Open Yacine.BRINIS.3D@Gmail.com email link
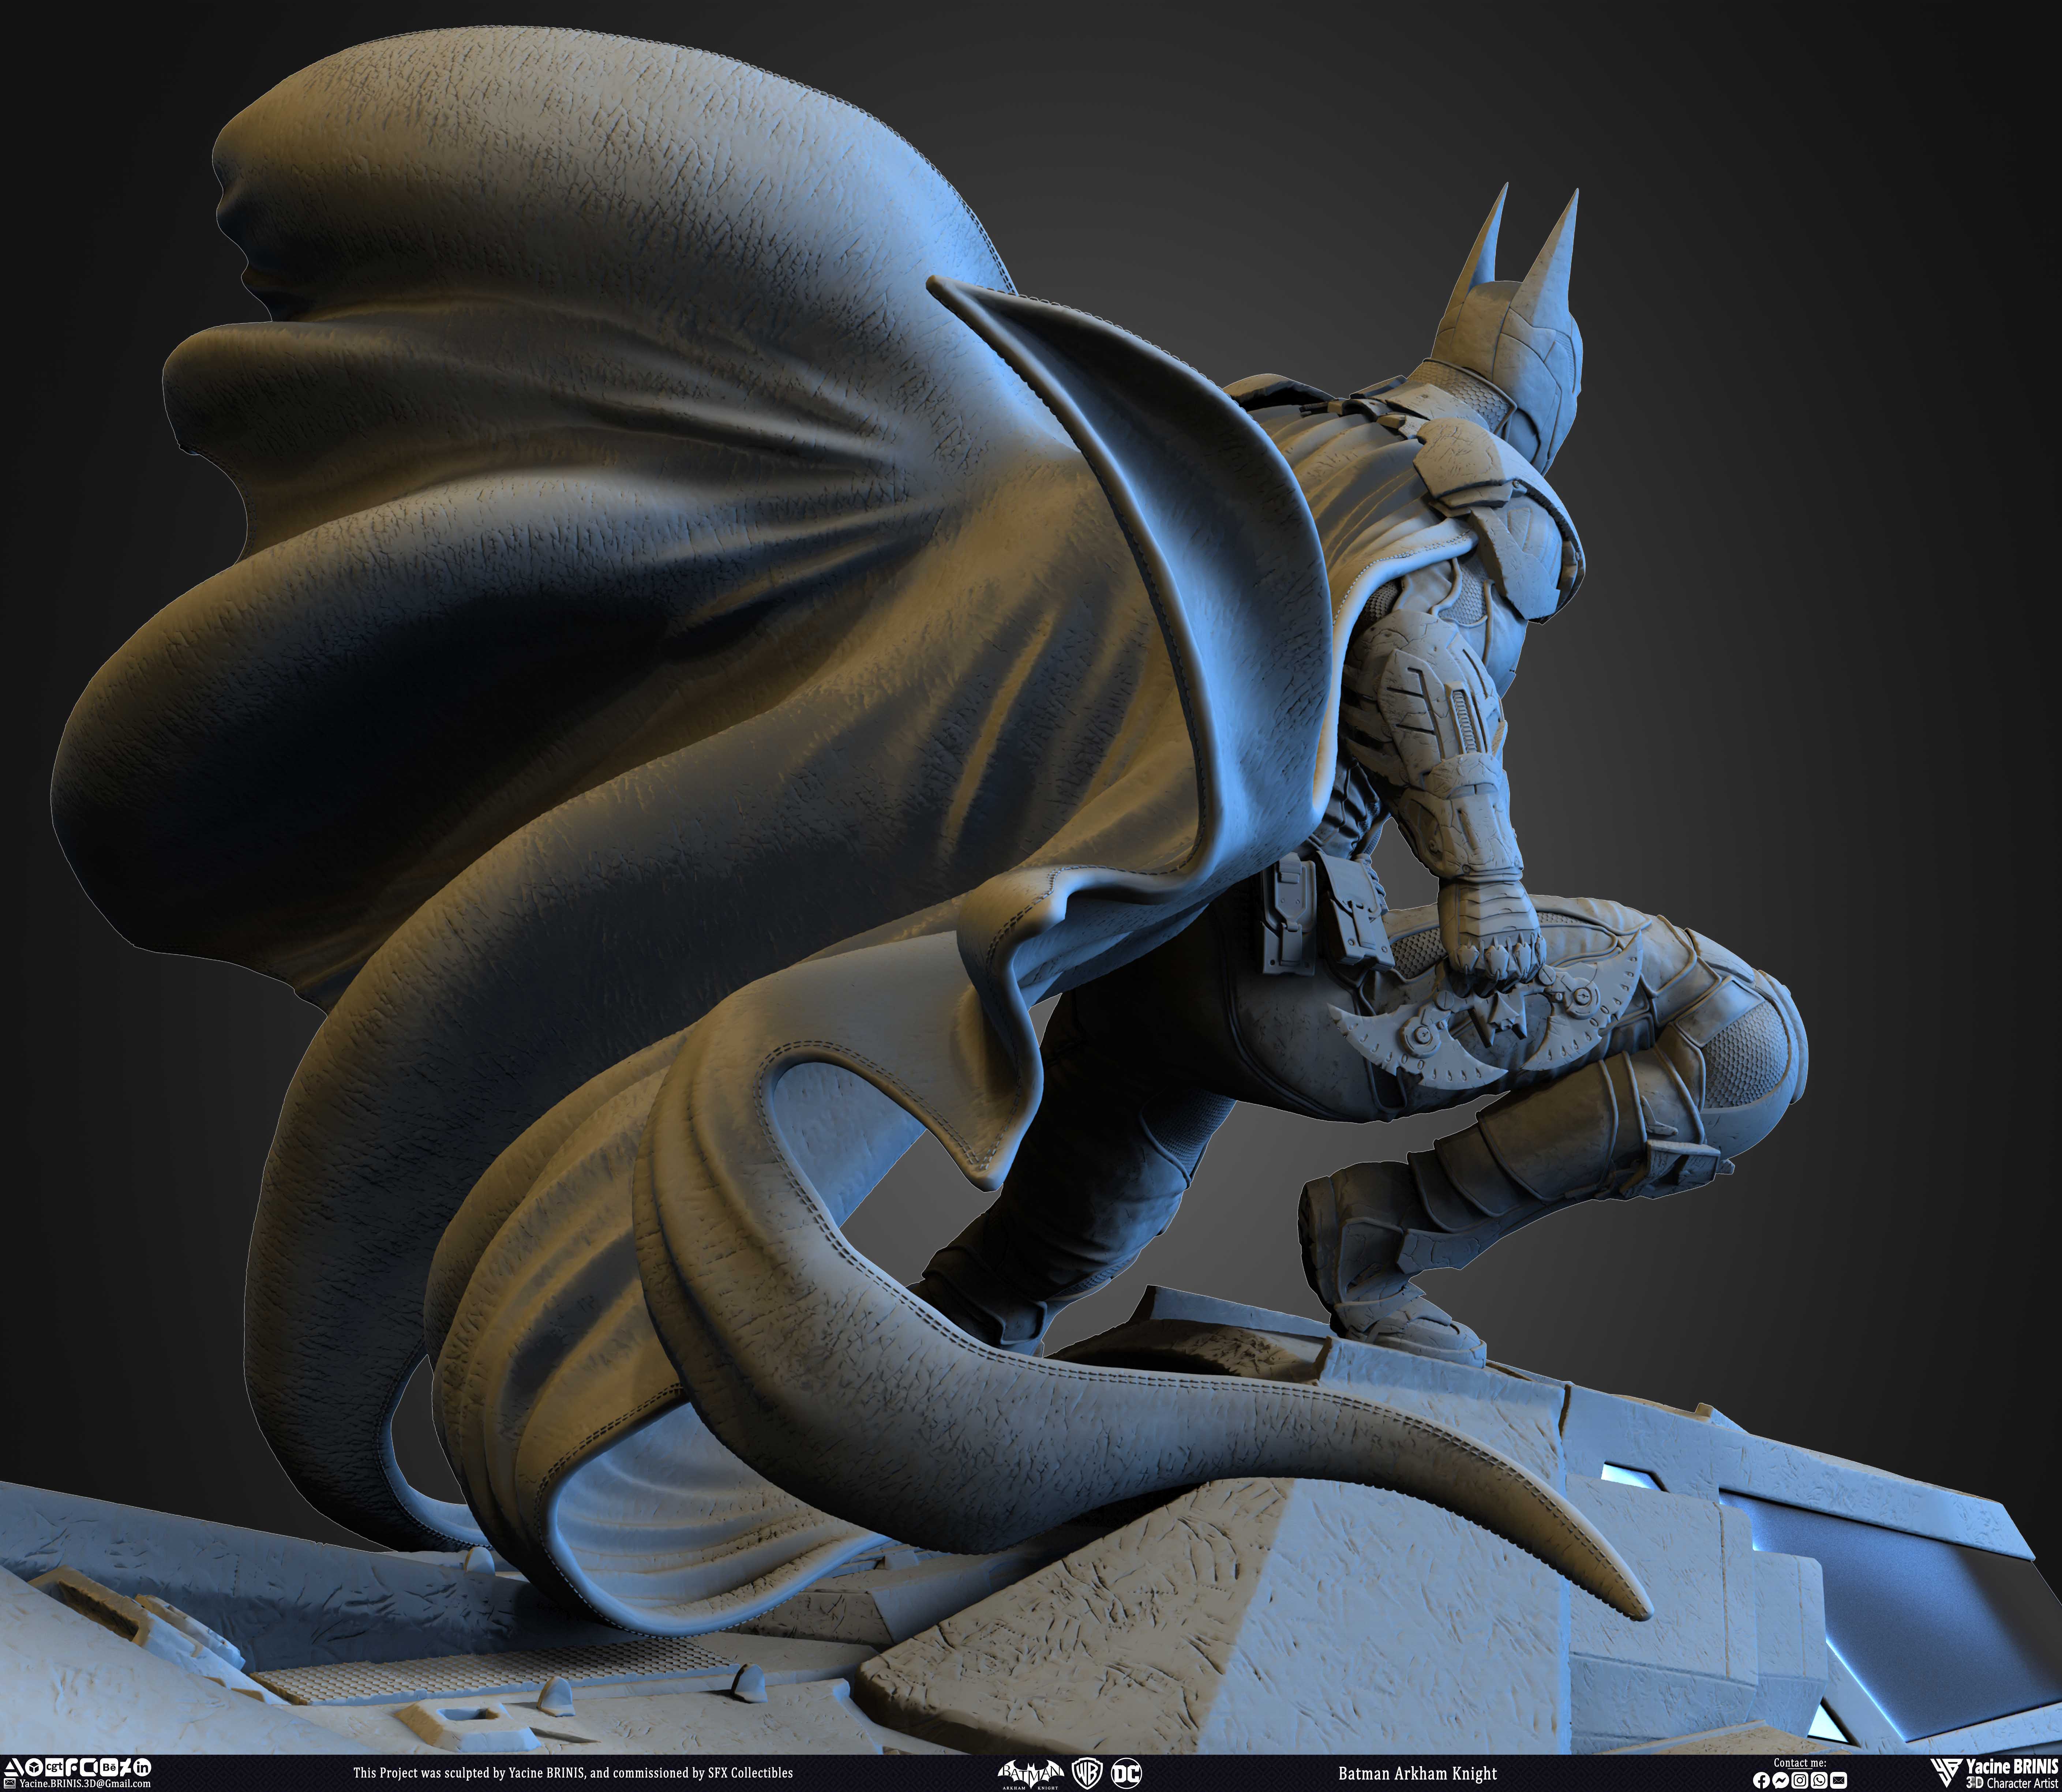 (x=85, y=1783)
